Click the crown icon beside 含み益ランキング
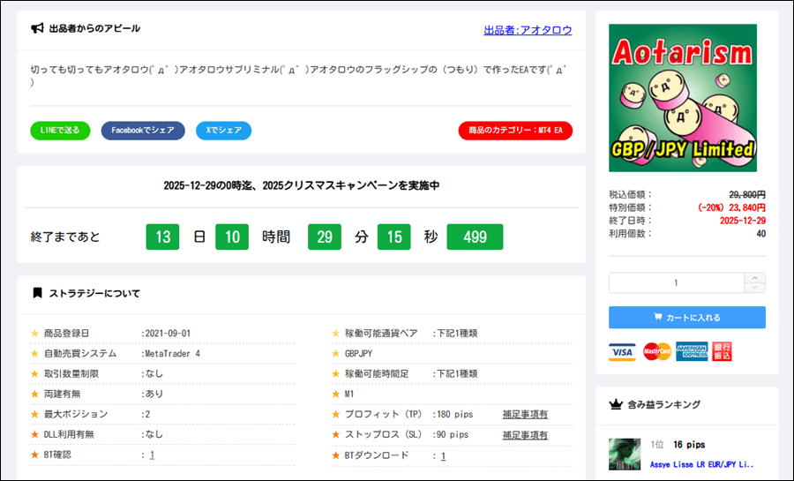Screen dimensions: 794x481 coord(617,404)
